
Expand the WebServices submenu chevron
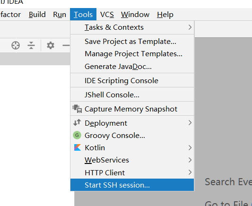190,160
